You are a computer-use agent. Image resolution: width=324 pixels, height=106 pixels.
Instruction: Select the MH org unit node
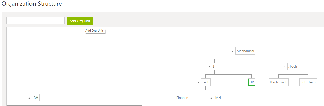218,98
